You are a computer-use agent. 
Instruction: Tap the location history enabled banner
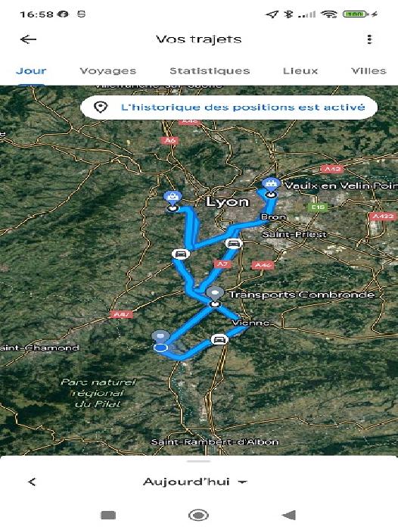229,108
